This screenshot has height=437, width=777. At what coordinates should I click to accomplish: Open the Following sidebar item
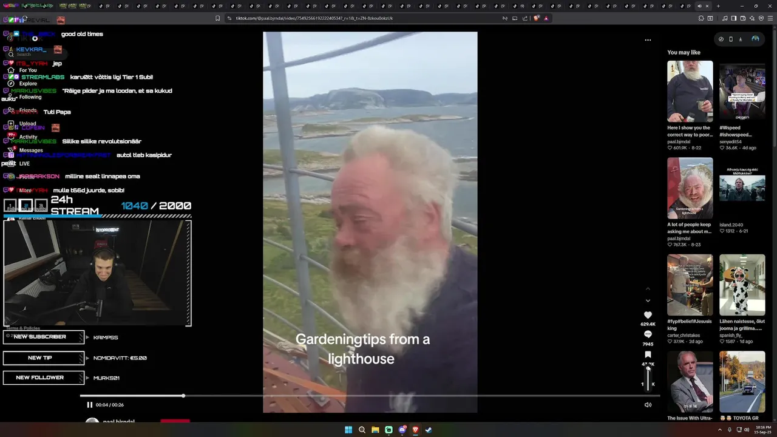point(24,97)
